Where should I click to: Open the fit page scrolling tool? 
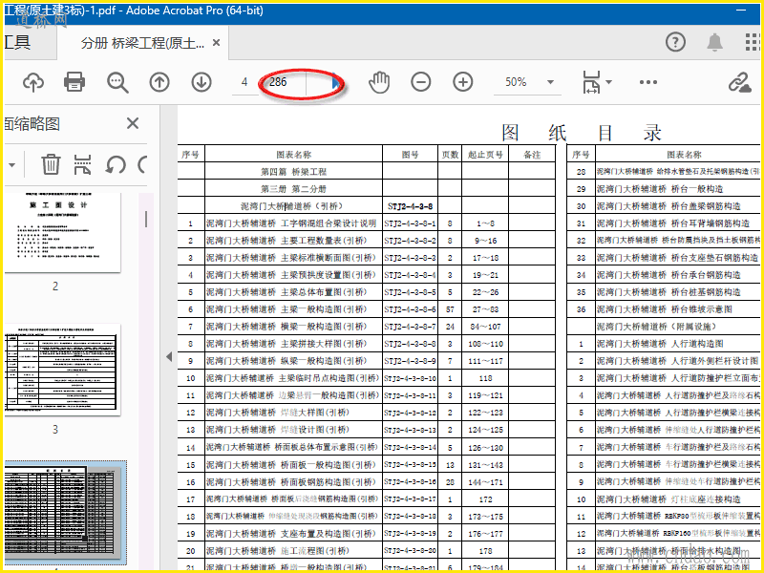point(591,82)
